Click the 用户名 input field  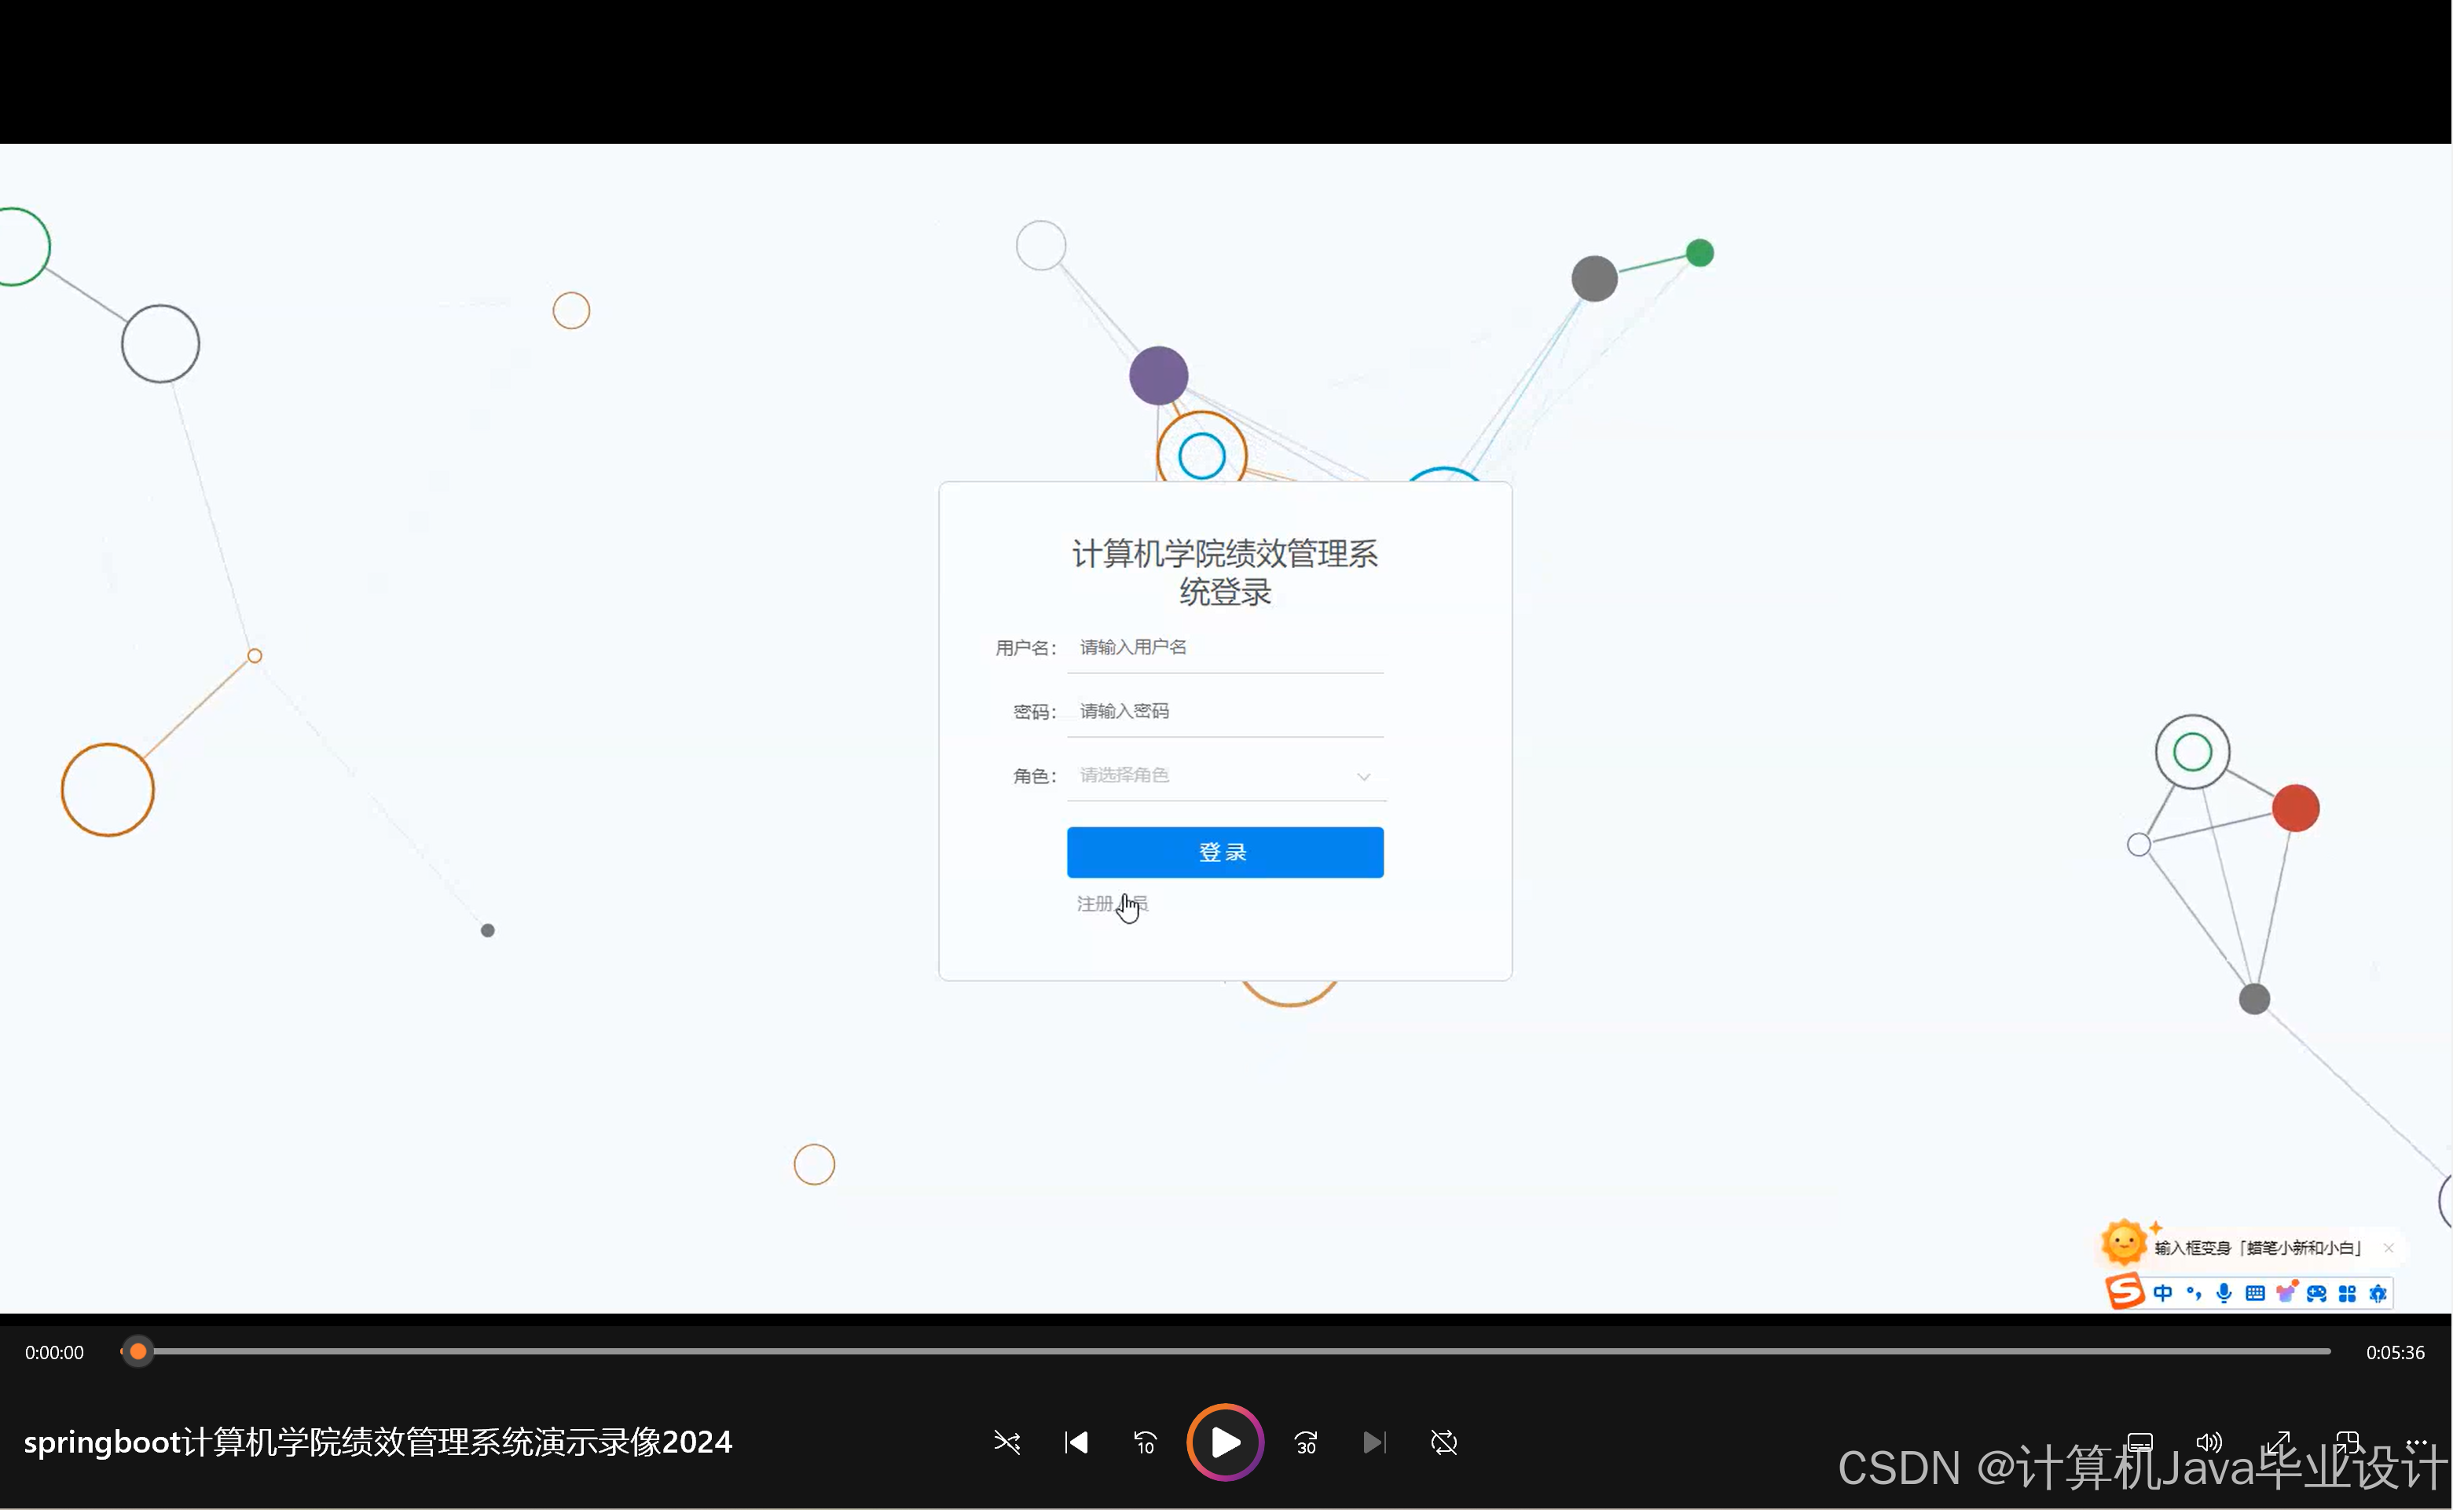[1226, 647]
